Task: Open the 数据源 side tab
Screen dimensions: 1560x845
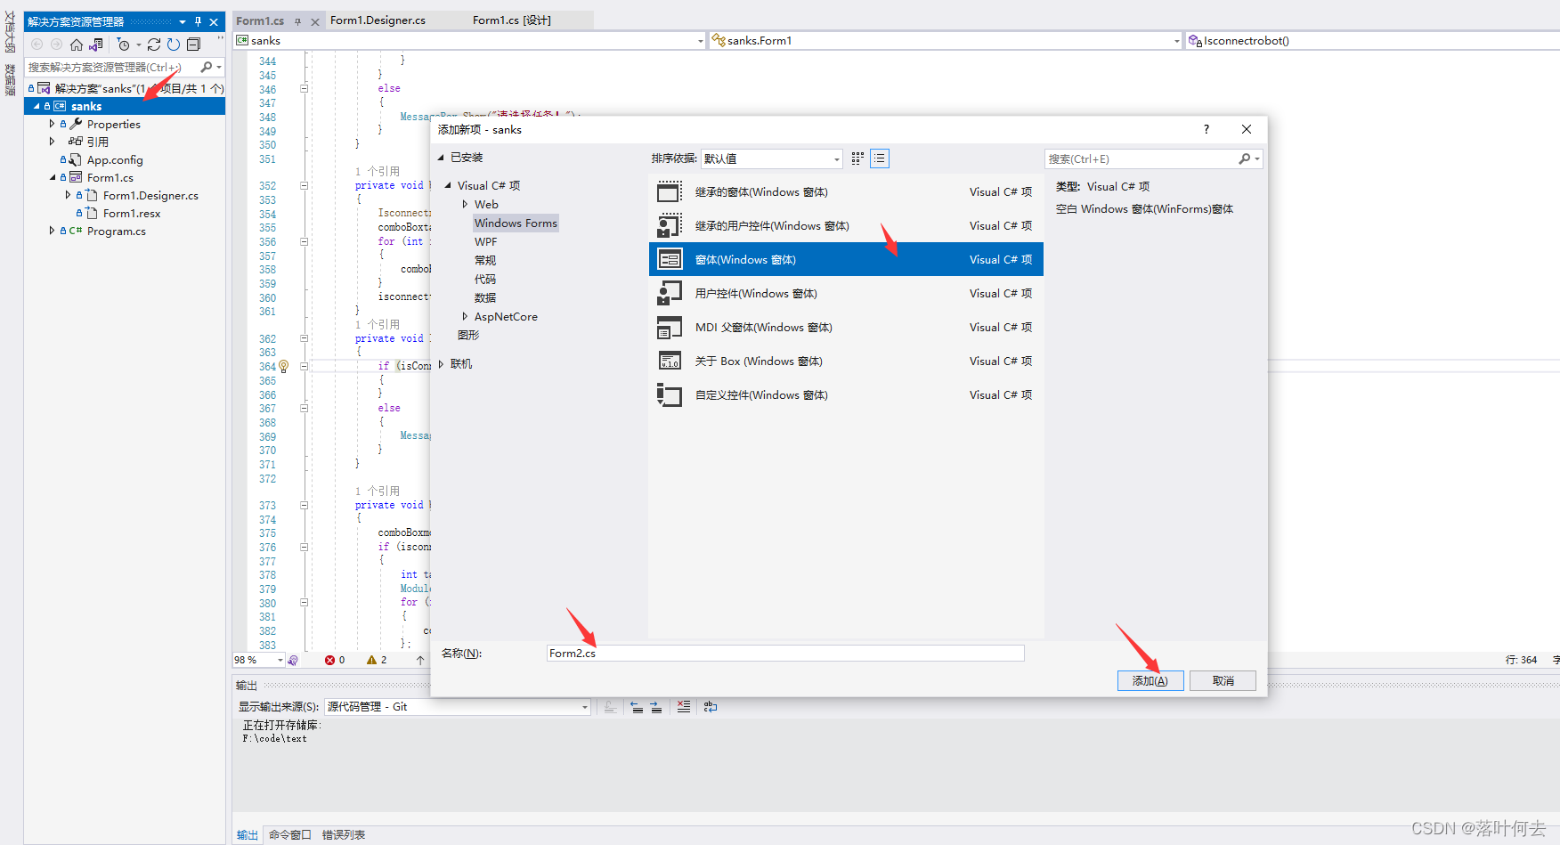Action: 11,79
